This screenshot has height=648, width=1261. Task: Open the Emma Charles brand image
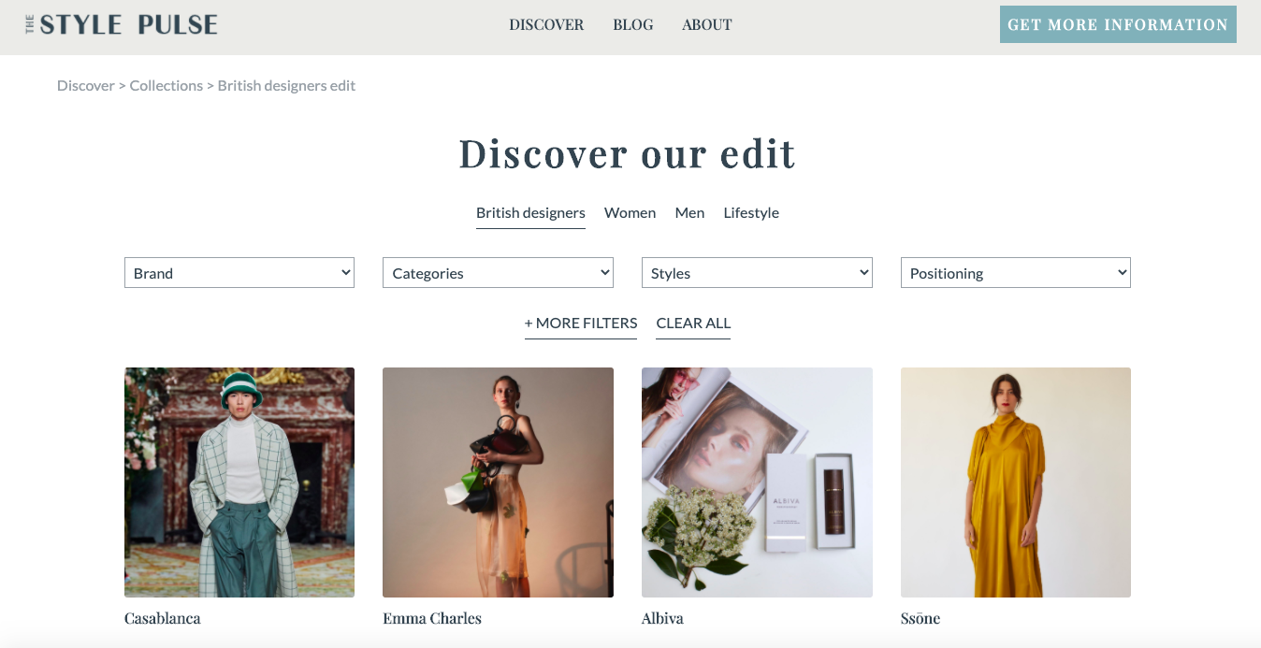498,482
